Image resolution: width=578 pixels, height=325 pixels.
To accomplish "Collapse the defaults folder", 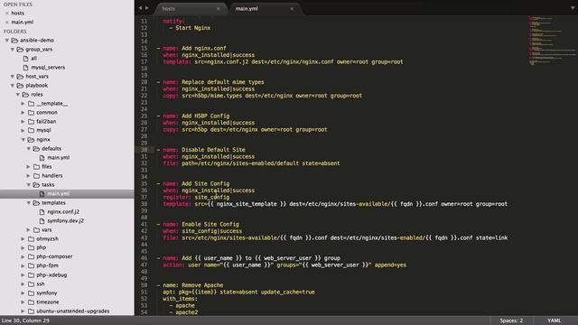I will [29, 148].
